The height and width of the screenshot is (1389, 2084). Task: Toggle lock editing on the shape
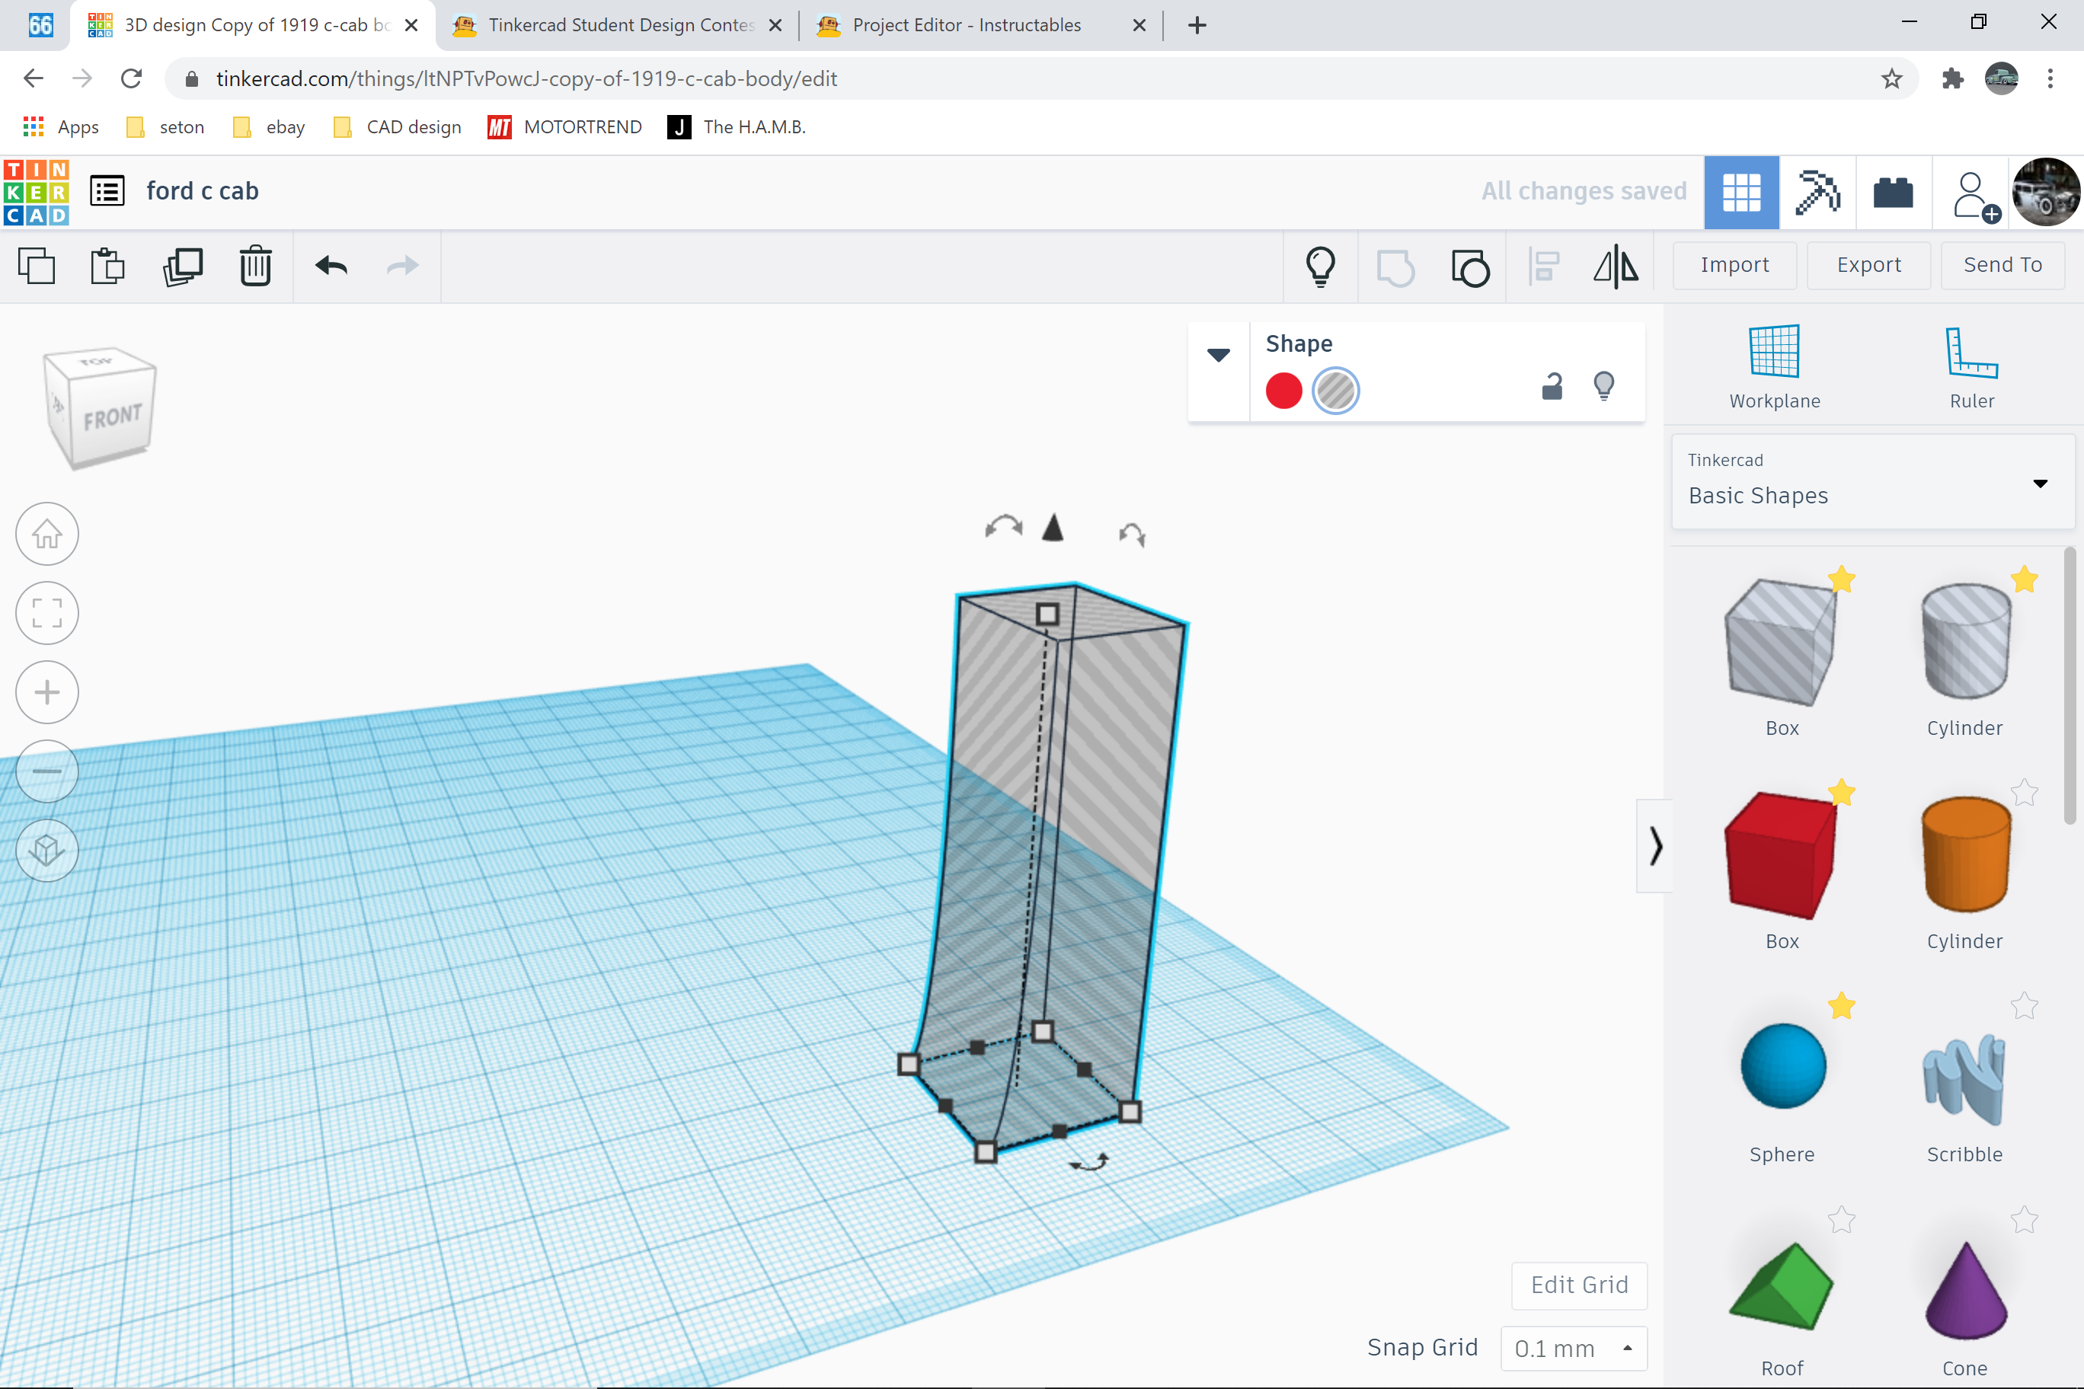click(1552, 387)
